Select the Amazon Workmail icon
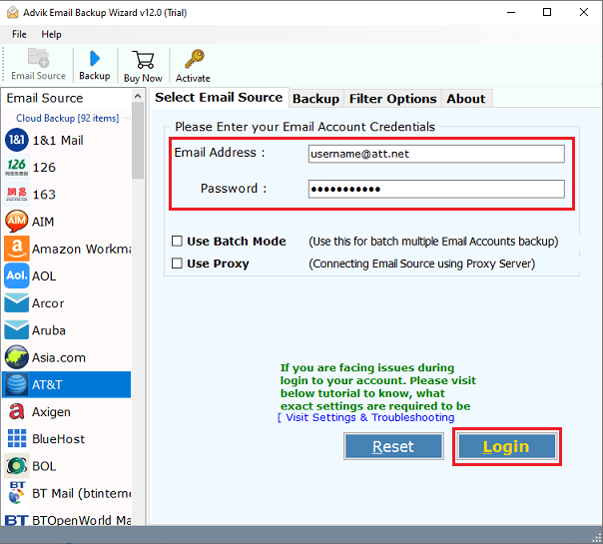 tap(17, 249)
